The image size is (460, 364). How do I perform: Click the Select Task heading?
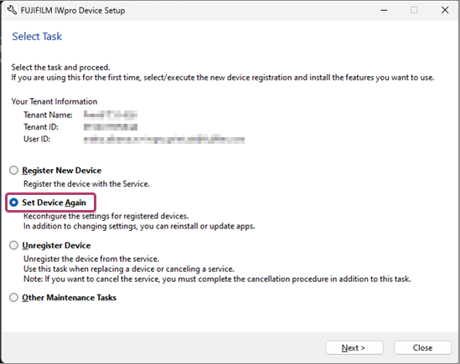pos(37,36)
